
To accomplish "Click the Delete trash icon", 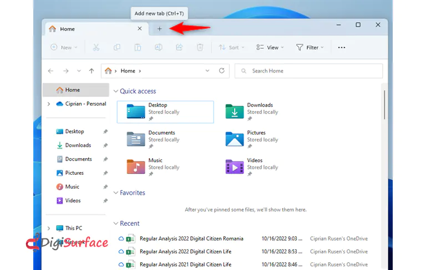I will coord(200,48).
